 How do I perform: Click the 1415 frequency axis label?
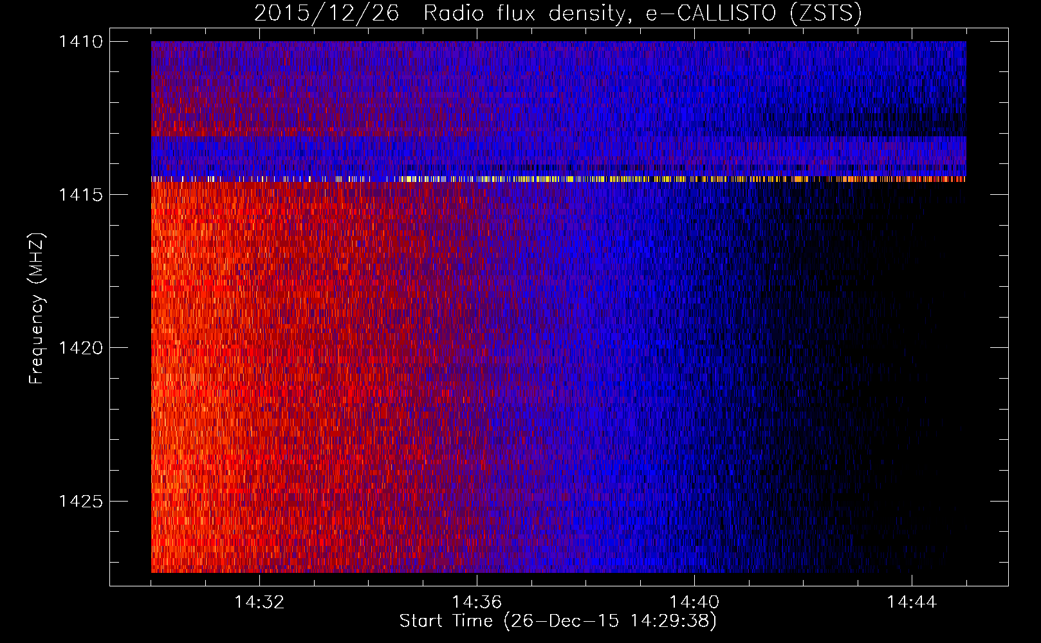(x=80, y=195)
